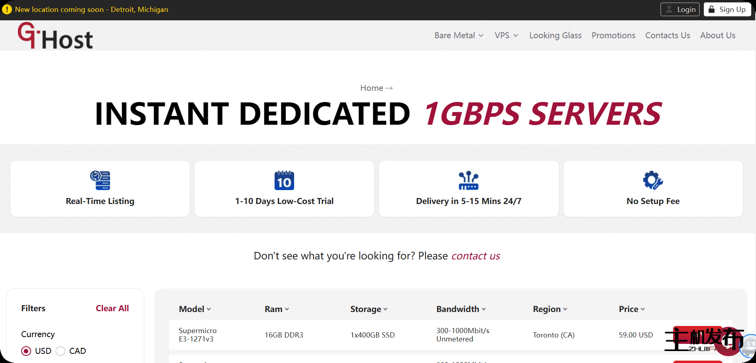This screenshot has width=756, height=363.
Task: Click the Home breadcrumb link
Action: (x=371, y=88)
